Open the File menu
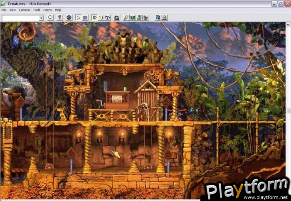291x201 pixels. point(4,10)
